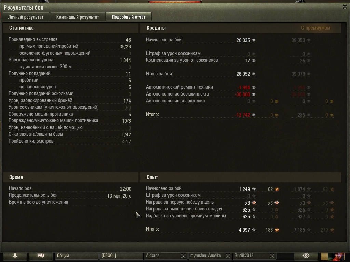Open the [DROOL] clan chat channel
350x262 pixels.
(121, 256)
